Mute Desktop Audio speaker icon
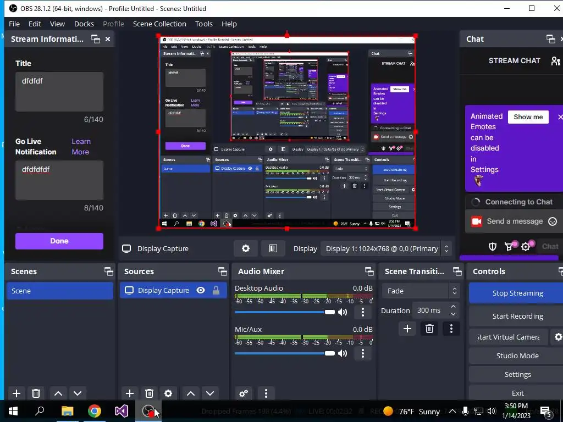This screenshot has width=563, height=422. [x=343, y=312]
